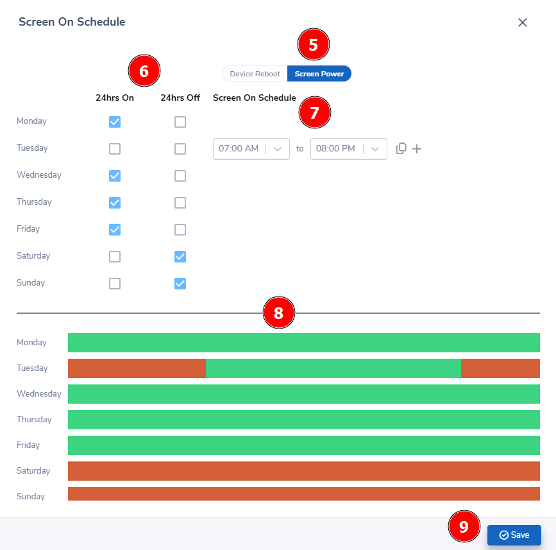Click Sunday orange timeline bar
556x550 pixels.
304,494
